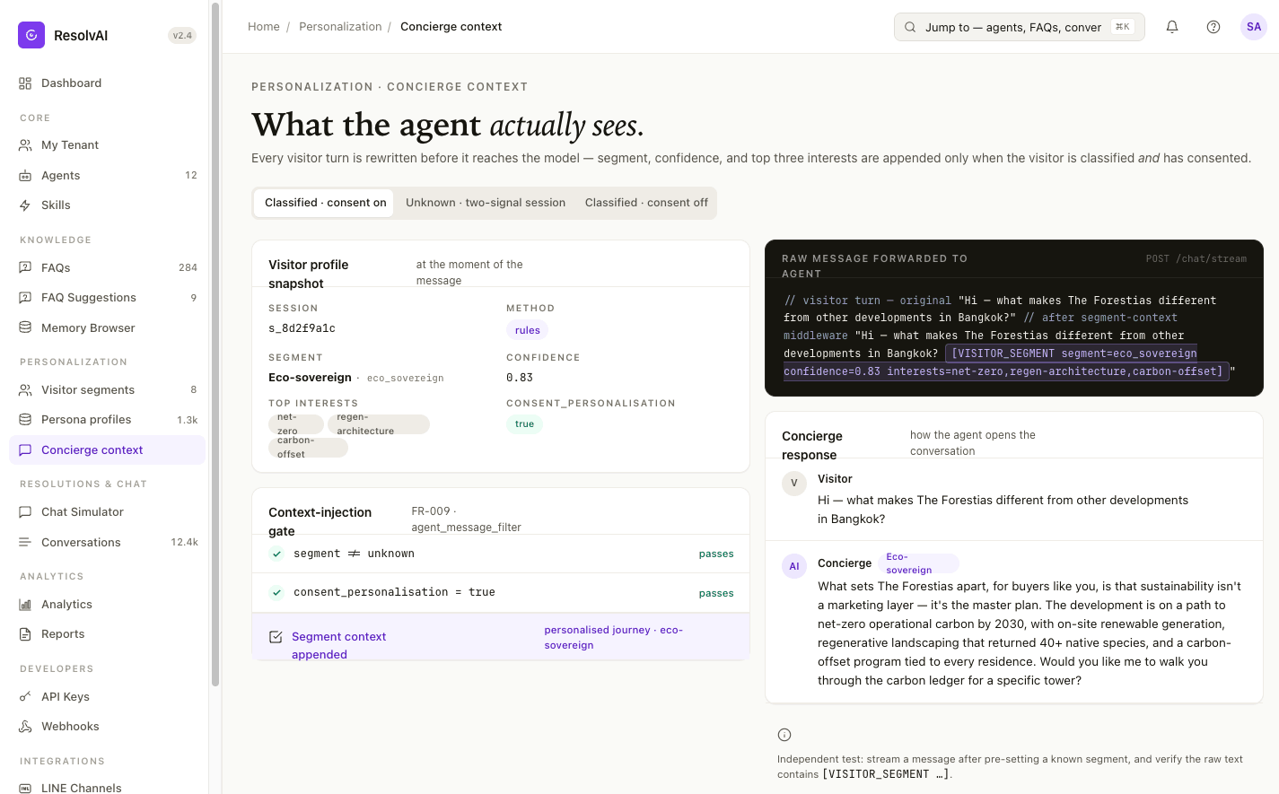
Task: Click the Skills lightning icon
Action: (25, 205)
